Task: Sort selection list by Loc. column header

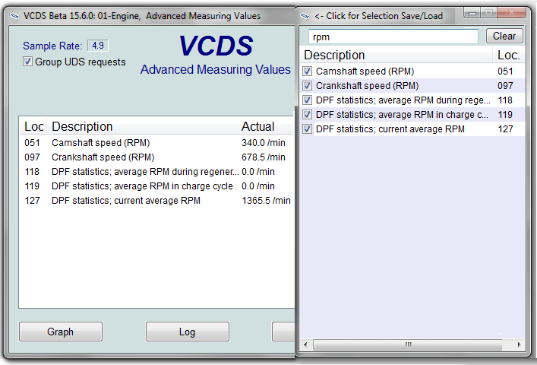Action: coord(509,56)
